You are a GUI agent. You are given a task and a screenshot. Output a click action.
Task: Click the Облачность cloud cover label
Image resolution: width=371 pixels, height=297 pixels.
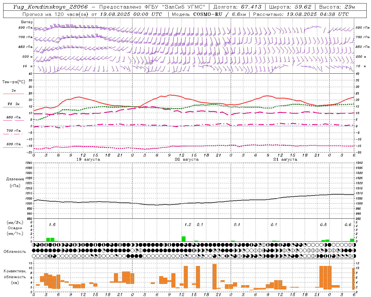pos(15,251)
